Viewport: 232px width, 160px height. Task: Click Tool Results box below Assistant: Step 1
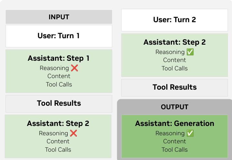[x=59, y=103]
